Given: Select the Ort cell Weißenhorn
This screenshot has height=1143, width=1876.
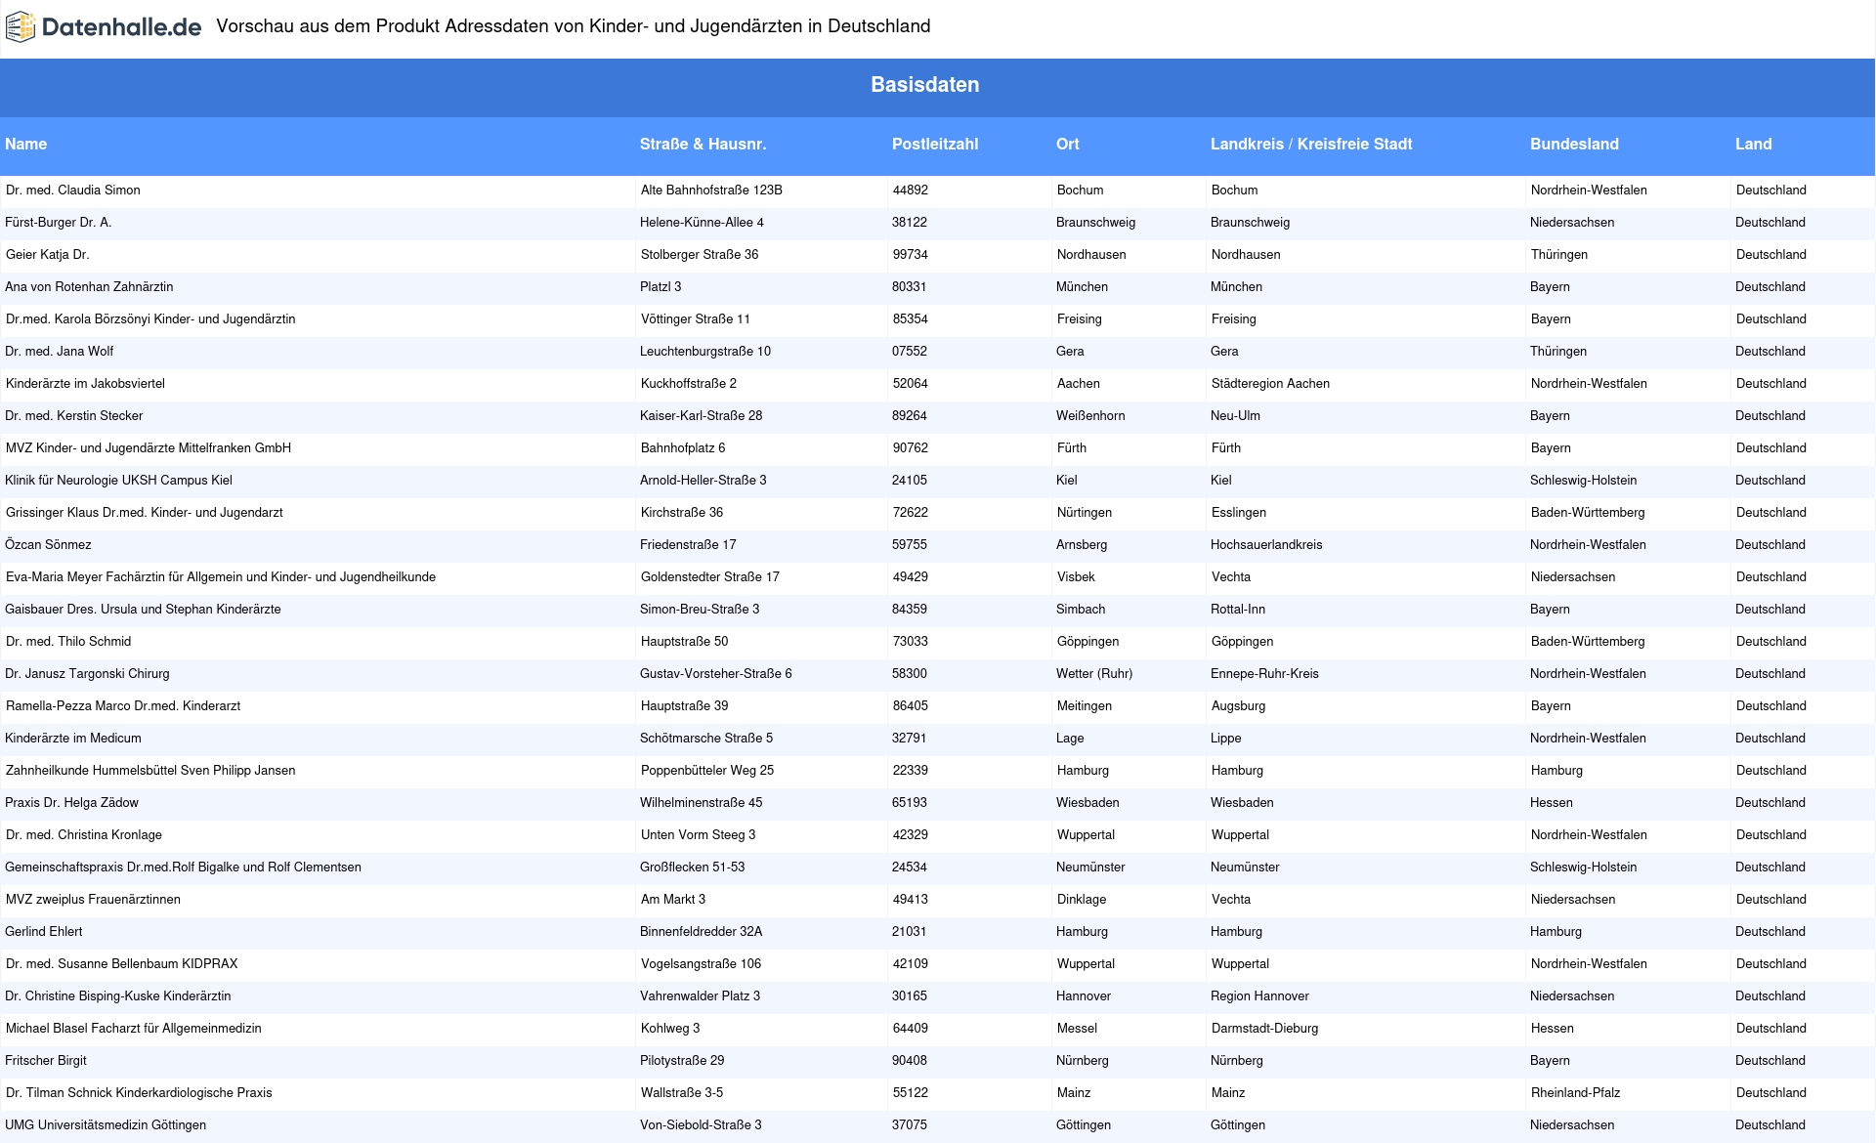Looking at the screenshot, I should (x=1090, y=416).
